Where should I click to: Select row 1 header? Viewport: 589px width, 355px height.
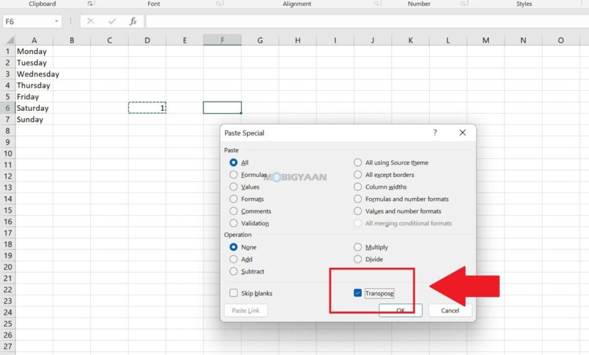tap(7, 51)
